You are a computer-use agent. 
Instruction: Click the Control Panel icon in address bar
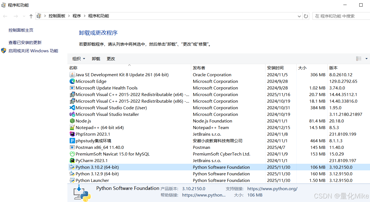pyautogui.click(x=39, y=16)
